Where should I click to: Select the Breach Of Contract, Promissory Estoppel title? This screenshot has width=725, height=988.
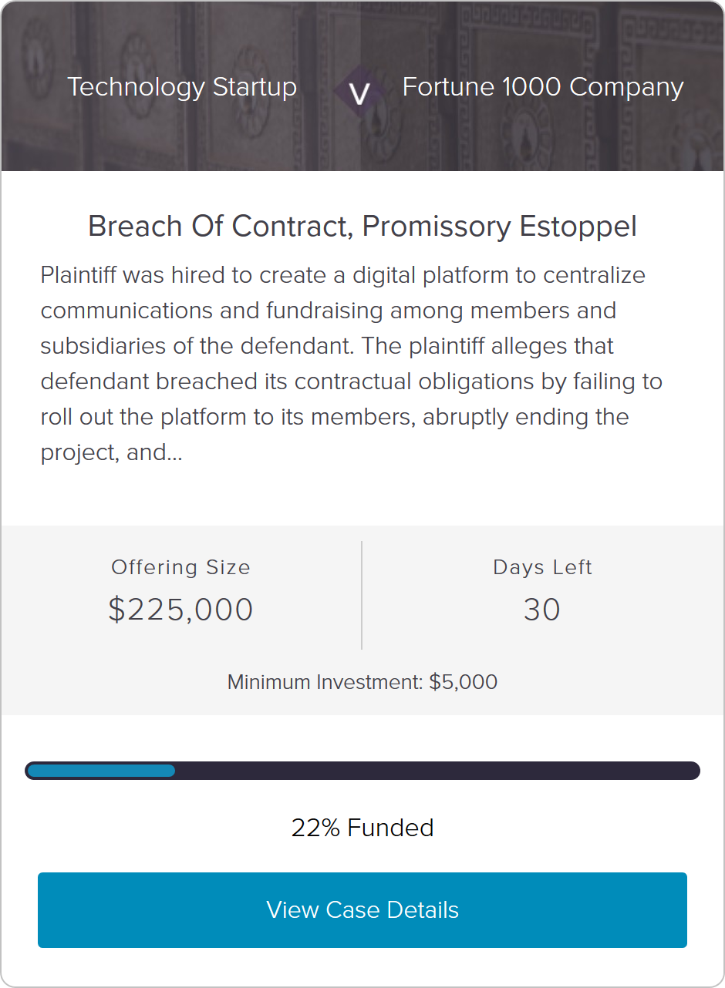click(362, 227)
